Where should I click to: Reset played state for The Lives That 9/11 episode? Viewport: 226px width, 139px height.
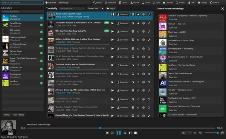pos(149,82)
